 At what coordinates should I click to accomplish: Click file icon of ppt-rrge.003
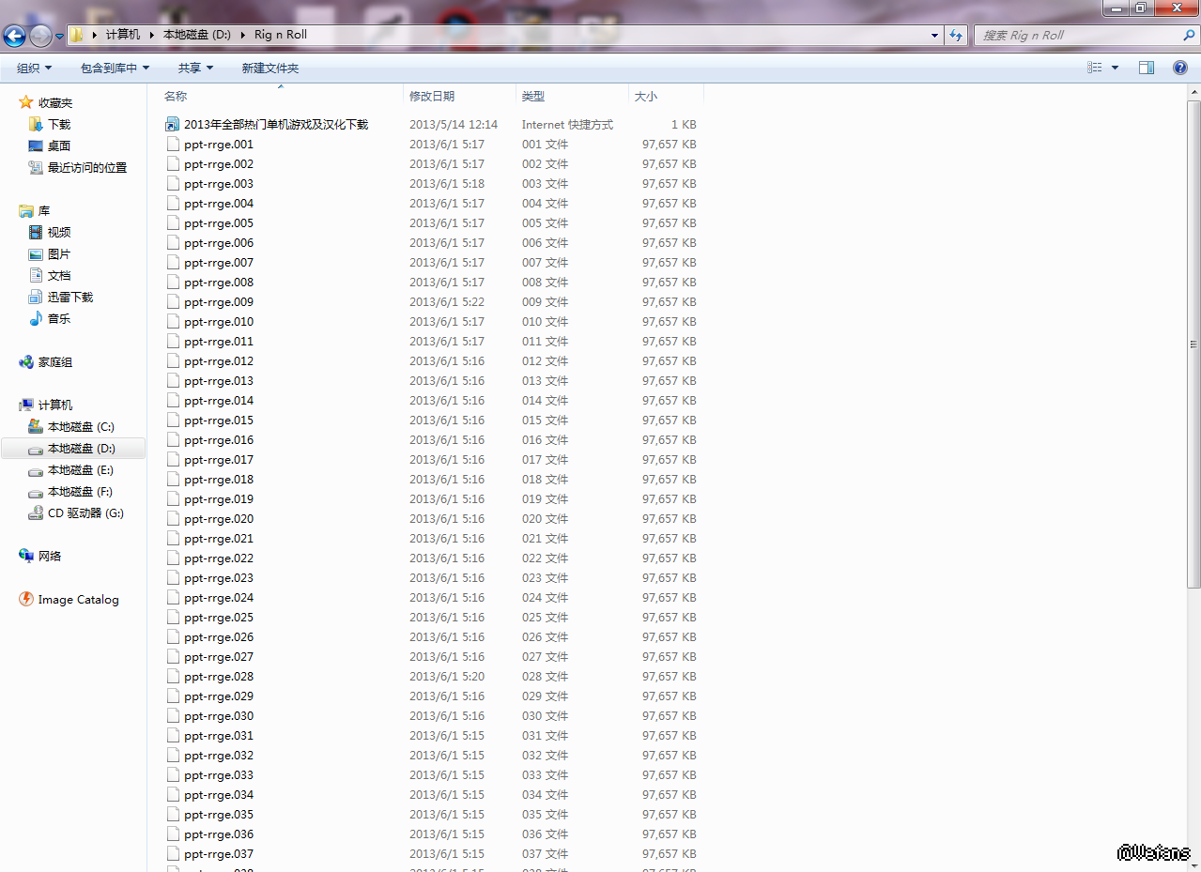(172, 183)
